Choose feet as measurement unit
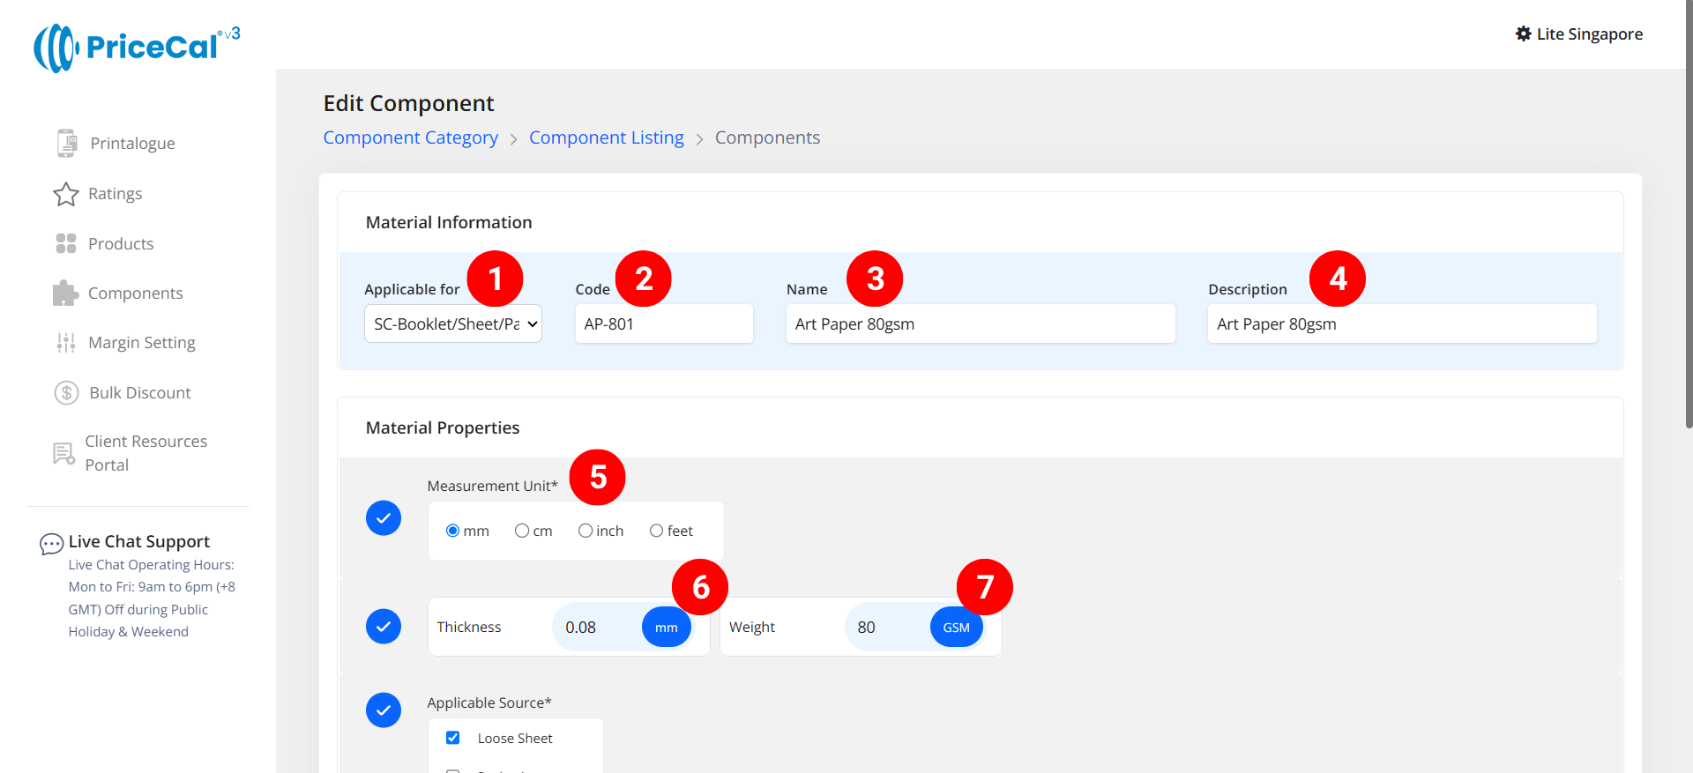Screen dimensions: 1693x773 656,531
